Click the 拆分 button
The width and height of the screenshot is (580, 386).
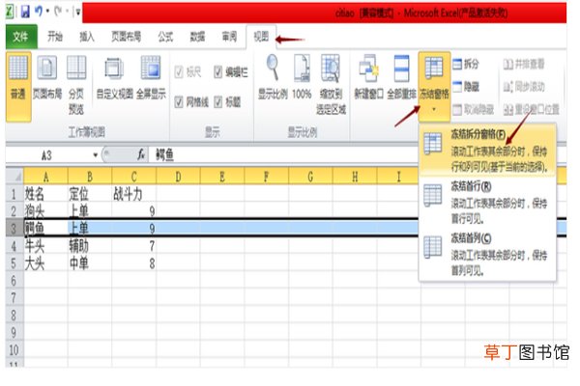[466, 65]
